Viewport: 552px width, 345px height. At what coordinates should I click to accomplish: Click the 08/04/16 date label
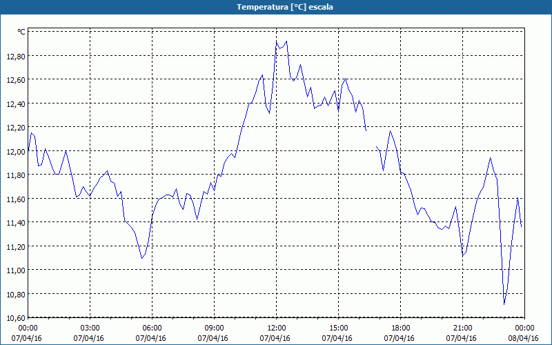tap(523, 338)
